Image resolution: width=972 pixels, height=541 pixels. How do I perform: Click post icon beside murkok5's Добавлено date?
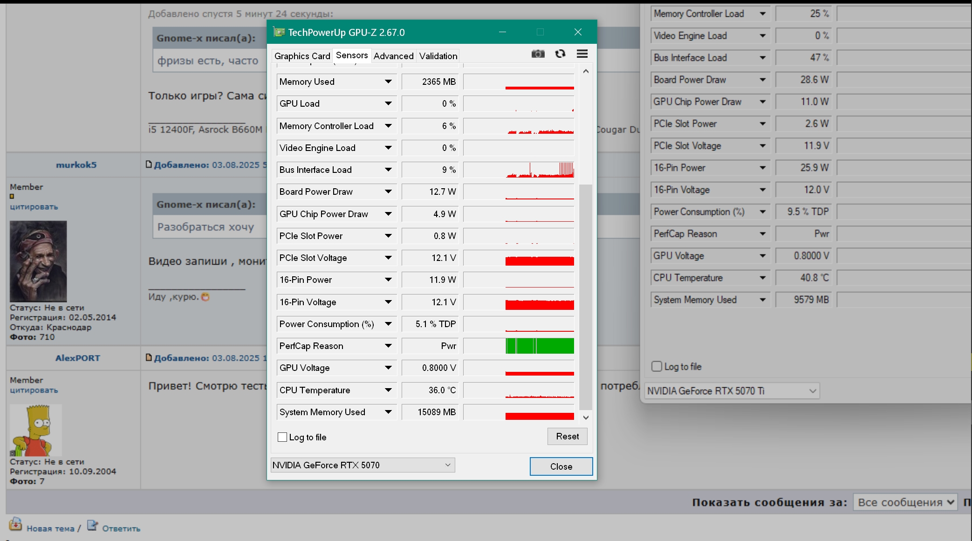point(149,164)
